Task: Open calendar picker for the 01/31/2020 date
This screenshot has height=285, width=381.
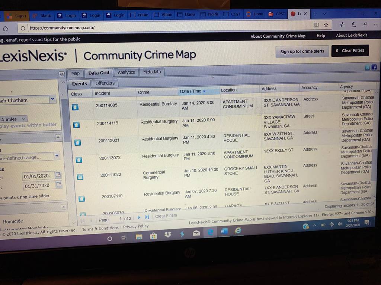Action: (59, 184)
